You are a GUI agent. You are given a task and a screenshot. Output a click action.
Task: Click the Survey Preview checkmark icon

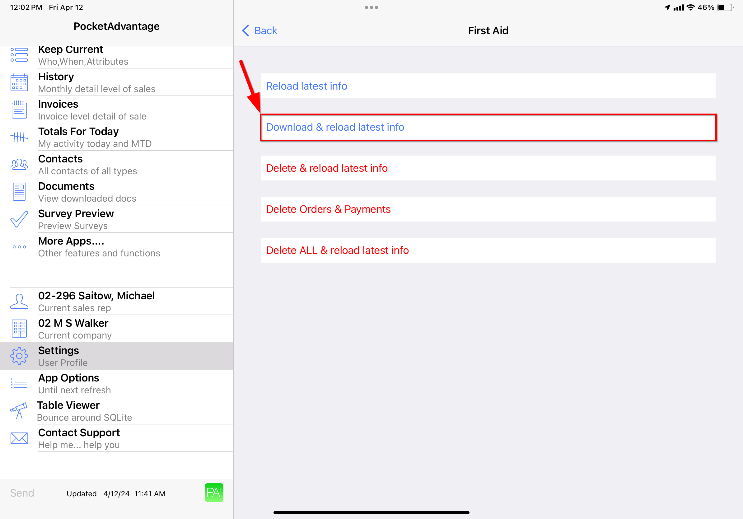point(19,219)
